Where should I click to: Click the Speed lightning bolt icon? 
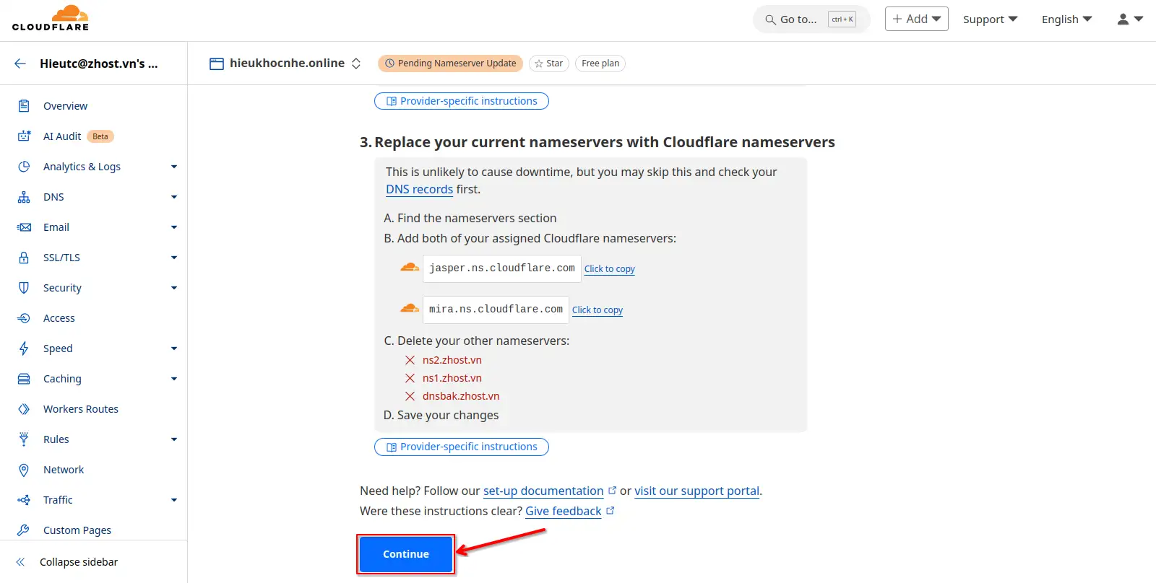(x=24, y=349)
